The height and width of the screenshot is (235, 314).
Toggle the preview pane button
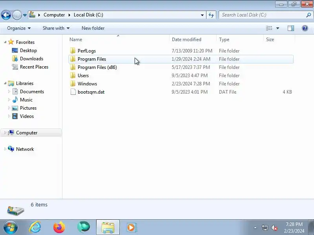[x=291, y=28]
